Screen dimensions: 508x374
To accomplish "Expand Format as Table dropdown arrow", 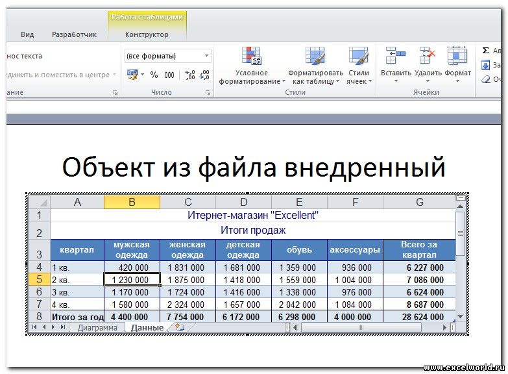I will coord(337,81).
